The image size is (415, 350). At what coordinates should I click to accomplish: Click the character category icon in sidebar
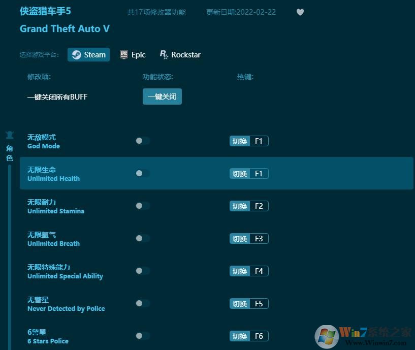10,135
